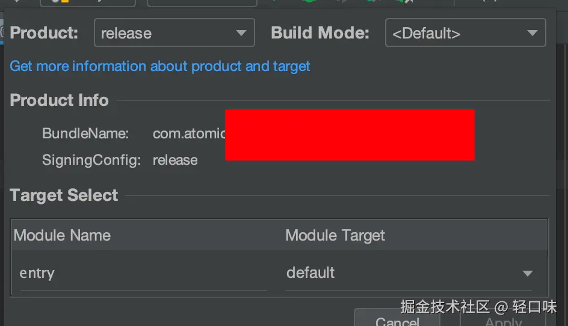Screen dimensions: 568x326
Task: Click the arrow on the Product combo box
Action: [x=241, y=33]
